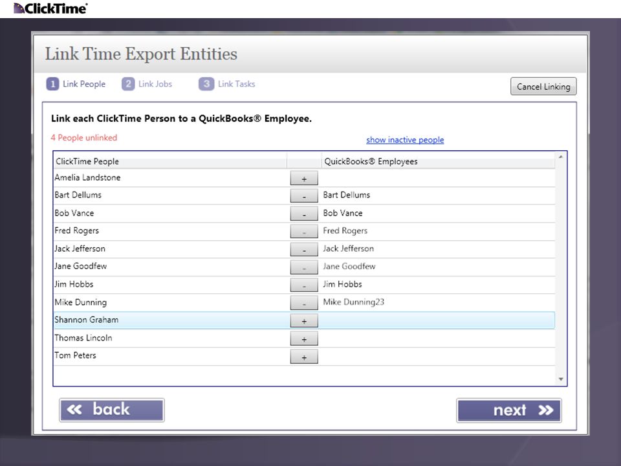Click the scrollbar down arrow
Image resolution: width=621 pixels, height=466 pixels.
(561, 379)
